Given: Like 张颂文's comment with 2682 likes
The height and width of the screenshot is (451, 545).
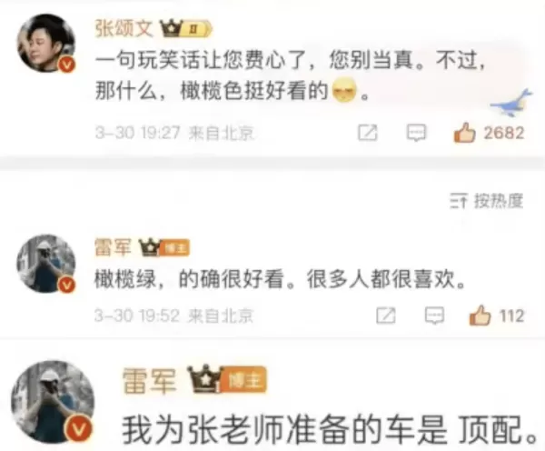Looking at the screenshot, I should point(464,132).
